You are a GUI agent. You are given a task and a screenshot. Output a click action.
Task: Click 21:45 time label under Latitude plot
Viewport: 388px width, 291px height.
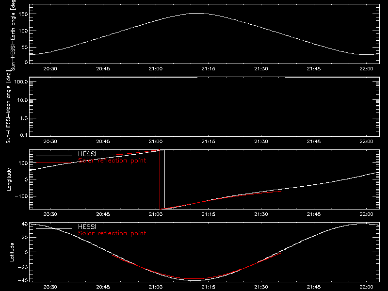pyautogui.click(x=314, y=287)
